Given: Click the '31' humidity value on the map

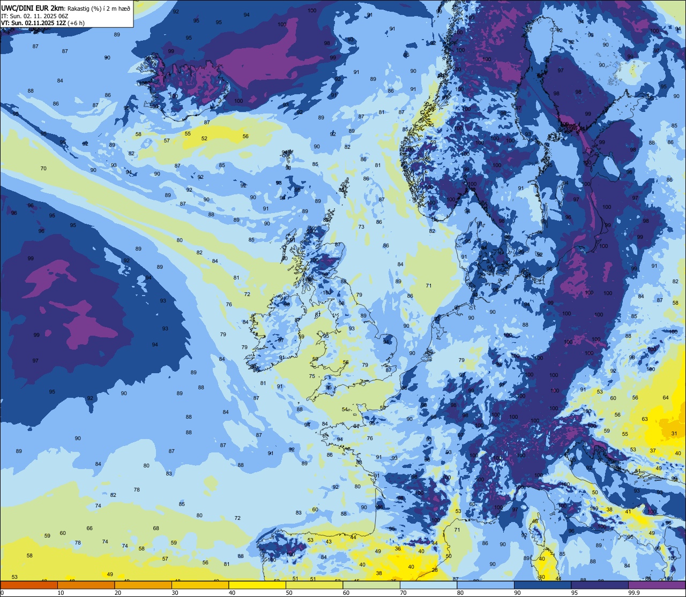Looking at the screenshot, I should [x=674, y=434].
